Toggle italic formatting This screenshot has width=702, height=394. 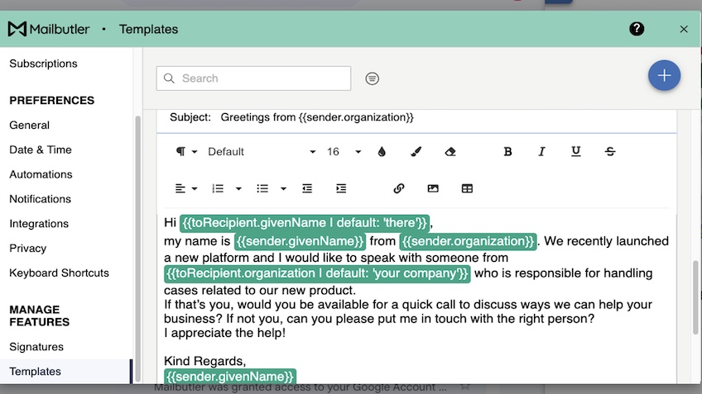[541, 152]
